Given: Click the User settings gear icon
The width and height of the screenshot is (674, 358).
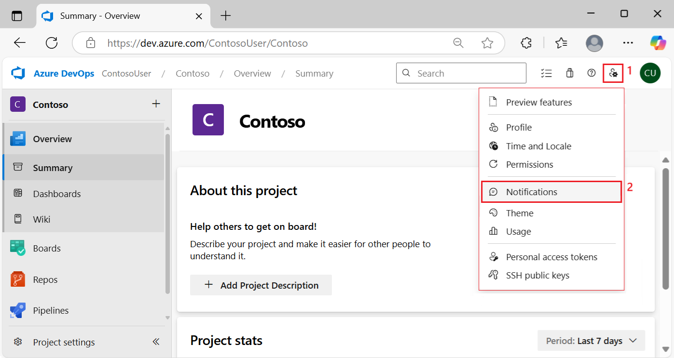Looking at the screenshot, I should [613, 73].
